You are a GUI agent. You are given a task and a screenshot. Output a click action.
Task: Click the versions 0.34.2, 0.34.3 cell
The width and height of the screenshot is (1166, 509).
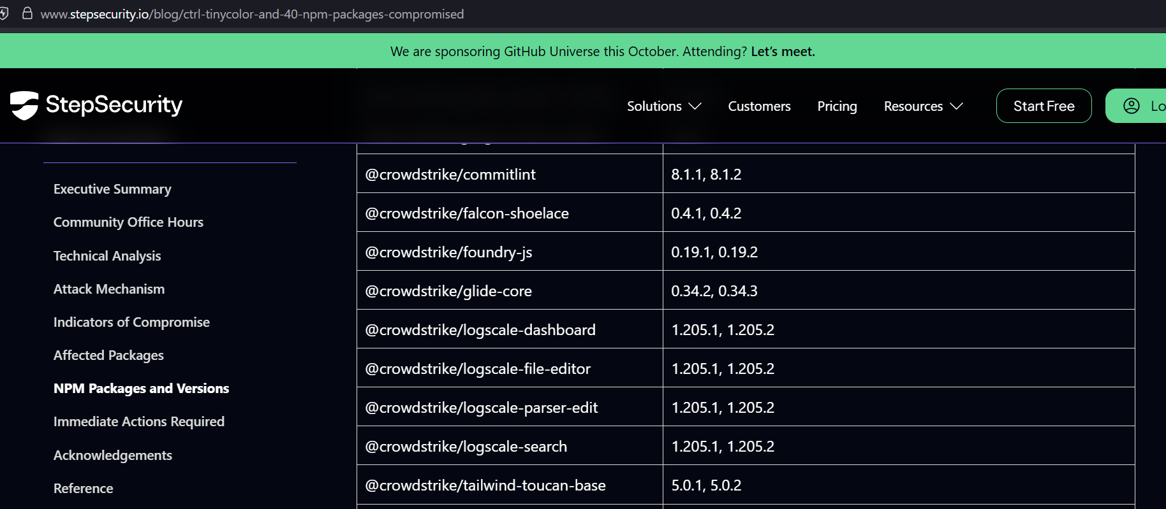click(x=899, y=290)
